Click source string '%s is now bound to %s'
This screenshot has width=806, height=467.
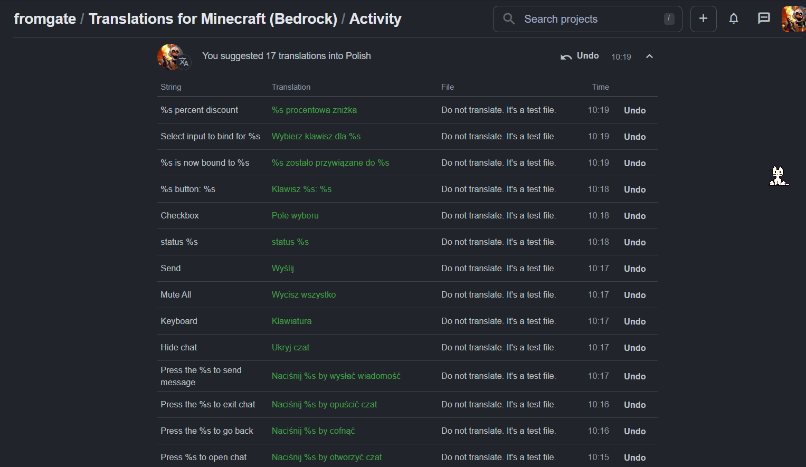(x=205, y=163)
